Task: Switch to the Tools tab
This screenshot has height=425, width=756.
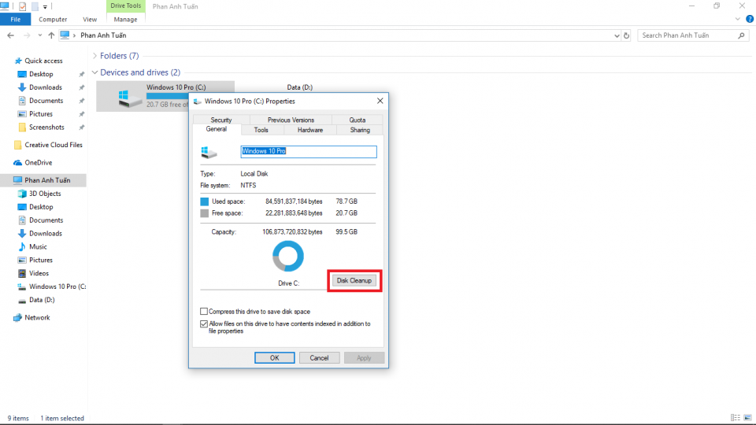Action: pyautogui.click(x=261, y=130)
